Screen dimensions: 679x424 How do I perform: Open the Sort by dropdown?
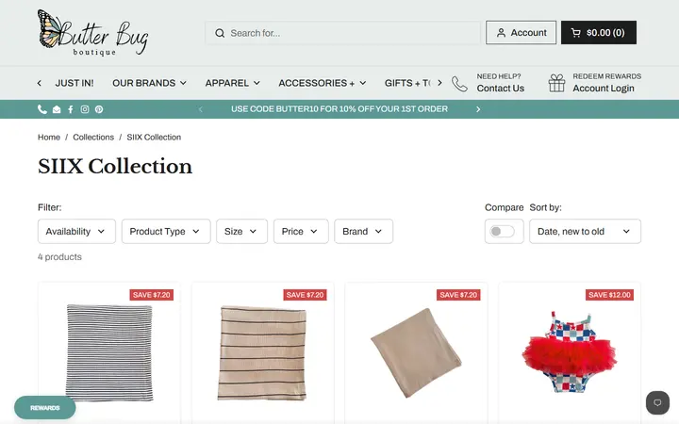click(585, 232)
